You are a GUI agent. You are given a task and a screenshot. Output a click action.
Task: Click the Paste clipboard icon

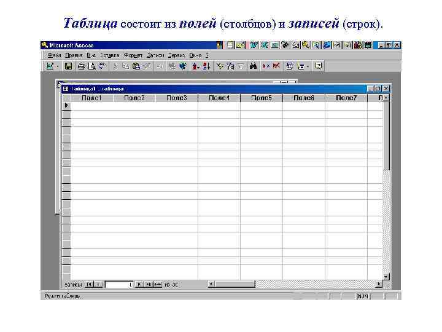click(x=136, y=66)
